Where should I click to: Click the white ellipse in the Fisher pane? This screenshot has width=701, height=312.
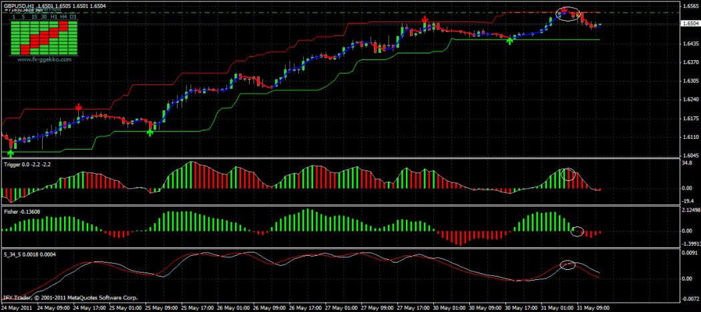(x=577, y=231)
